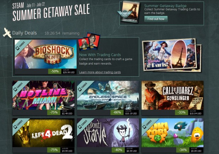This screenshot has height=154, width=219.
Task: Click the airplane icon beside Daily Deals
Action: pos(7,33)
